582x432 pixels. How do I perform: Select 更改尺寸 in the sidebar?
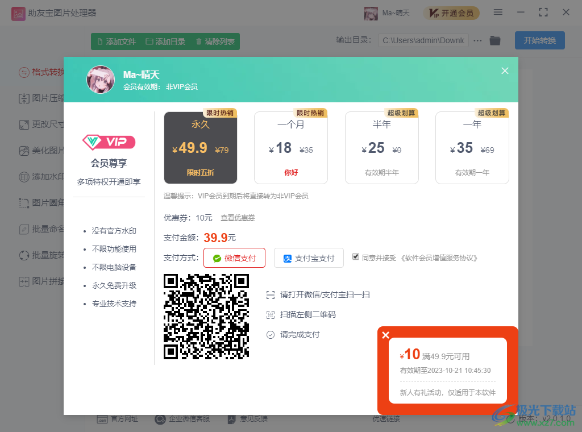coord(41,124)
